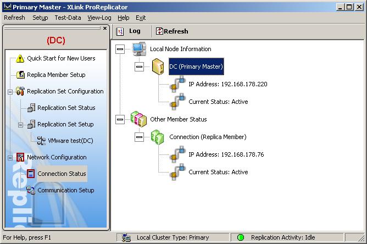This screenshot has height=244, width=367.
Task: Select DC Current Status: Active
Action: pos(218,102)
